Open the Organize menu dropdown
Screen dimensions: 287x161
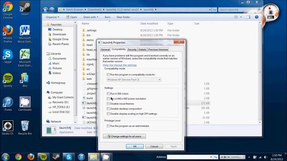pos(52,17)
